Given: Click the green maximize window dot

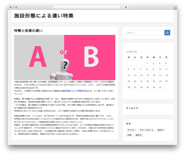Looking at the screenshot, I should 16,7.
